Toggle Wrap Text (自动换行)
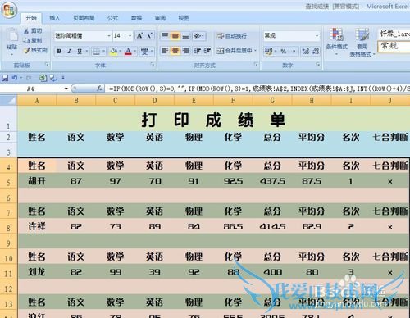Viewport: 410px width, 318px height. [232, 36]
